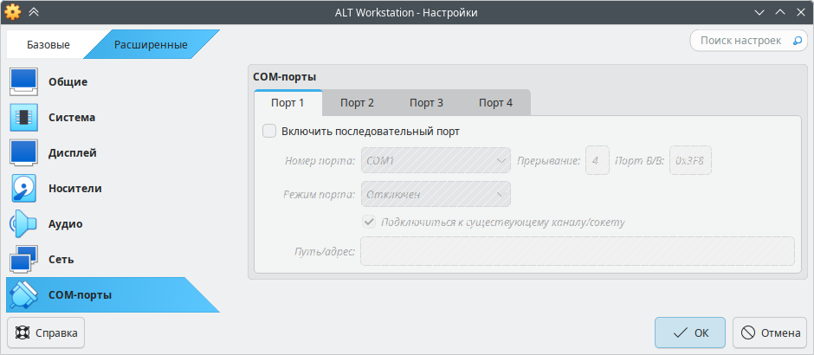The width and height of the screenshot is (814, 355).
Task: Open the General (Общие) settings monitor icon
Action: pyautogui.click(x=23, y=82)
